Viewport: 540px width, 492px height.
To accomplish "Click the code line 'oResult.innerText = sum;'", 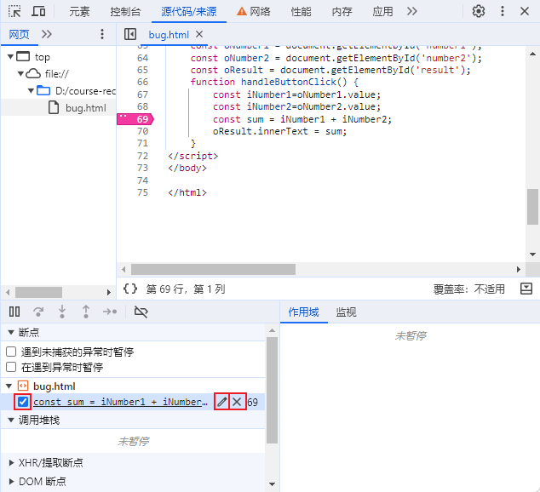I will pyautogui.click(x=279, y=131).
